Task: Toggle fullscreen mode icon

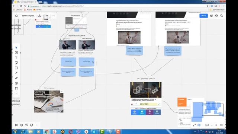Action: [194, 125]
